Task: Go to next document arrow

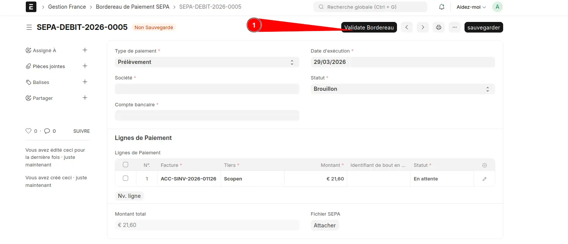Action: click(423, 27)
